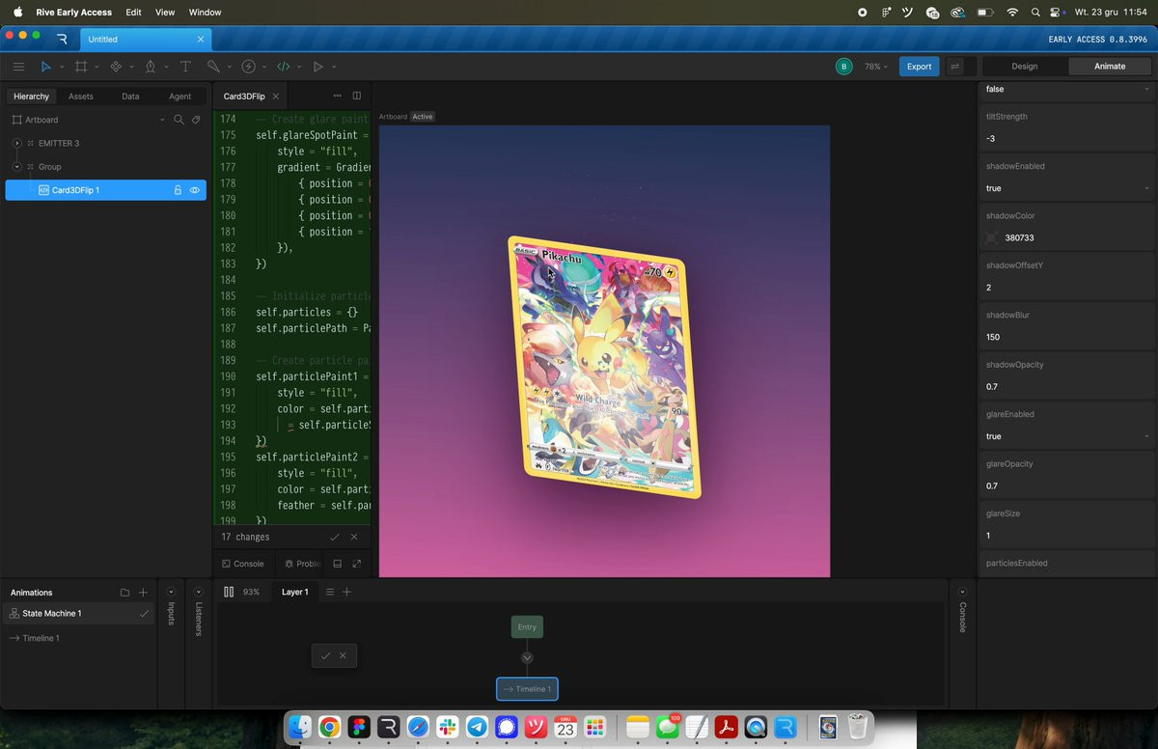Viewport: 1158px width, 749px height.
Task: Collapse the Group tree item
Action: [x=17, y=167]
